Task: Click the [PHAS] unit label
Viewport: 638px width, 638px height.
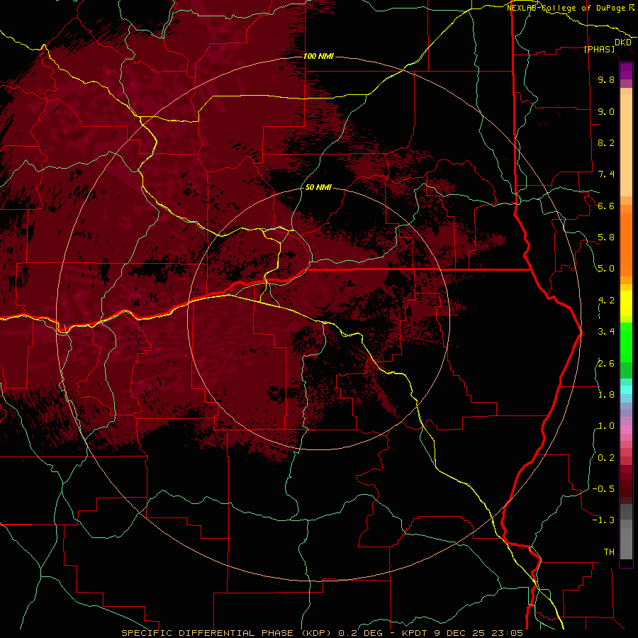Action: click(x=599, y=49)
